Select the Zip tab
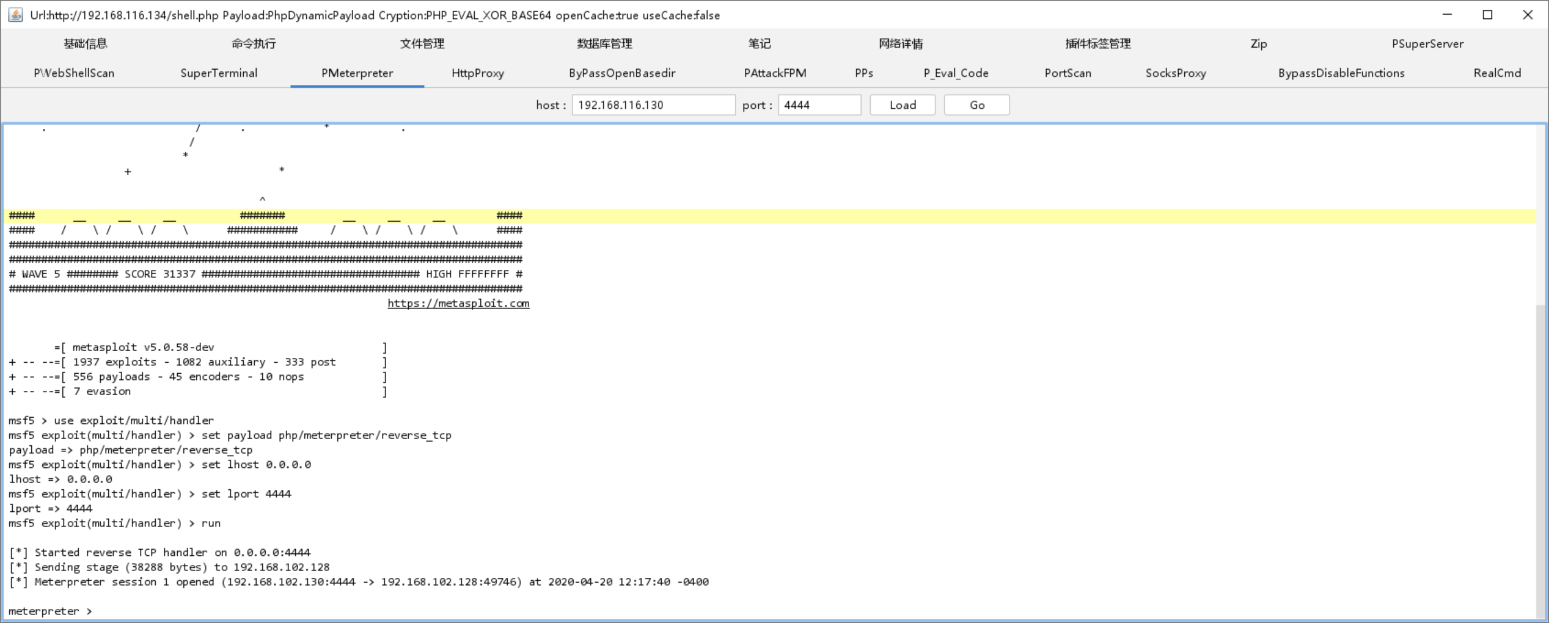Viewport: 1549px width, 623px height. (1259, 43)
